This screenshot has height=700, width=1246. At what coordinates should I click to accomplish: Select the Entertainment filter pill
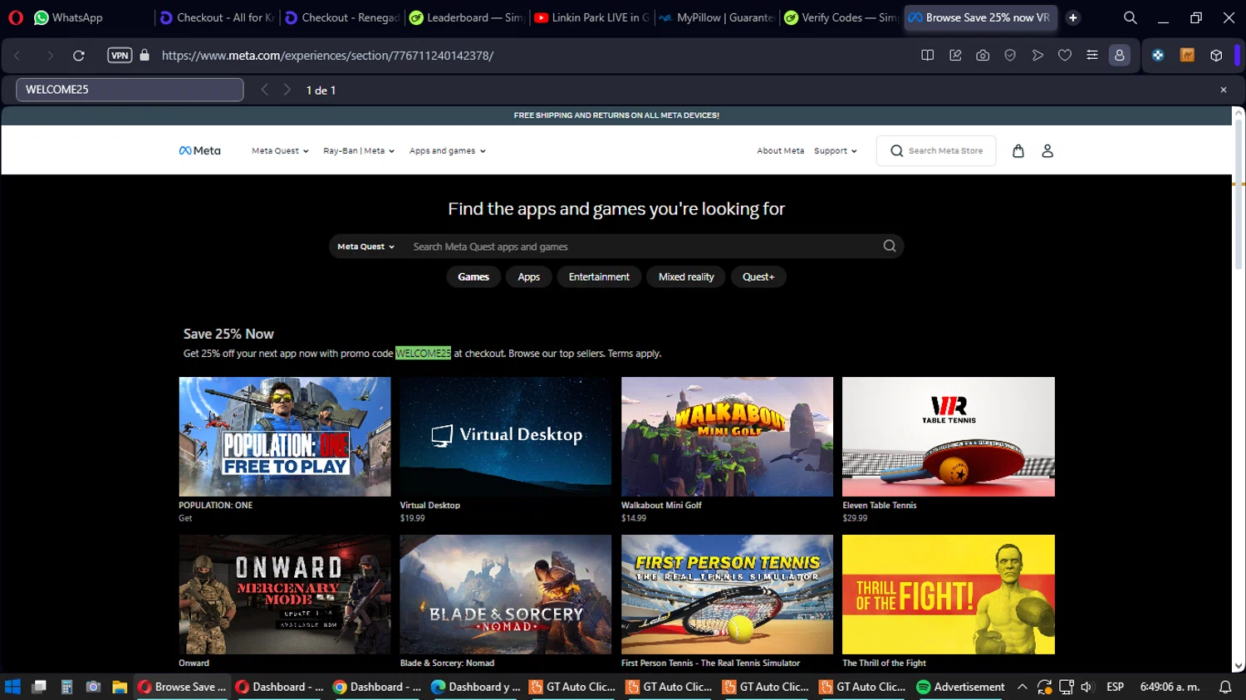(599, 277)
